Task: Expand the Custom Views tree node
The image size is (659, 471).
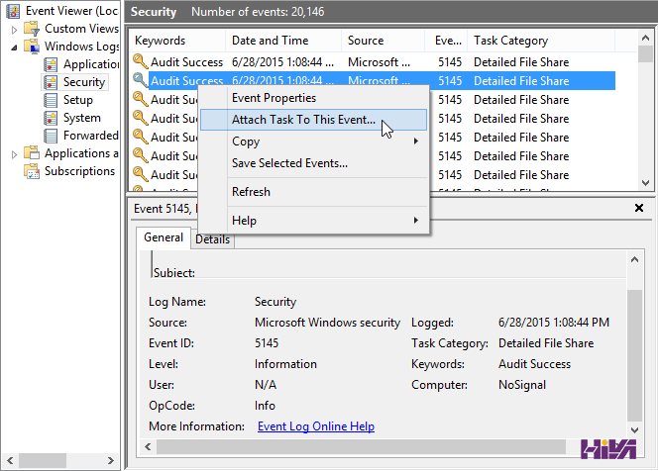Action: coord(14,29)
